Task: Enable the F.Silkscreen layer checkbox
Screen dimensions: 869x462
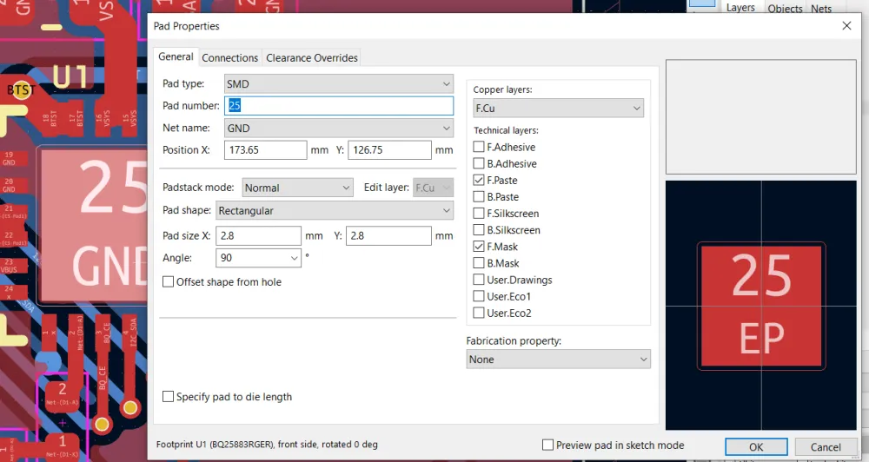Action: 479,214
